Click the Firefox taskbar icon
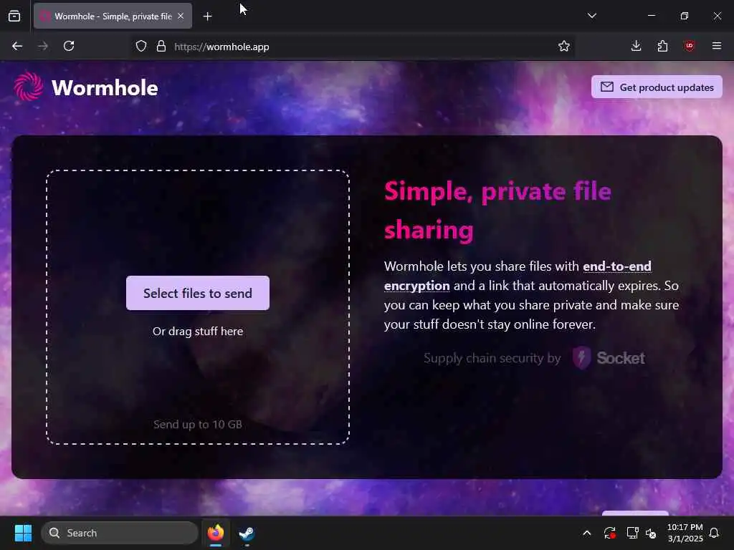734x550 pixels. coord(215,533)
